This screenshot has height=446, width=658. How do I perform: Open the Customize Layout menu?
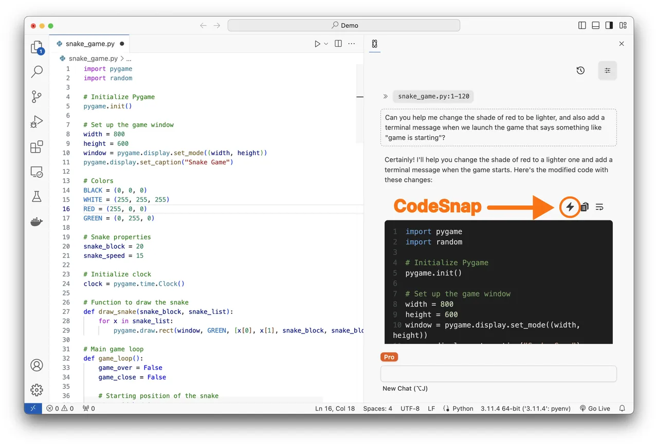[x=623, y=25]
